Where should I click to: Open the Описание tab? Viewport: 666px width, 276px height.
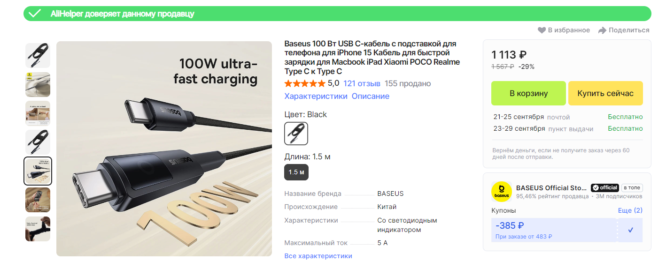click(371, 96)
